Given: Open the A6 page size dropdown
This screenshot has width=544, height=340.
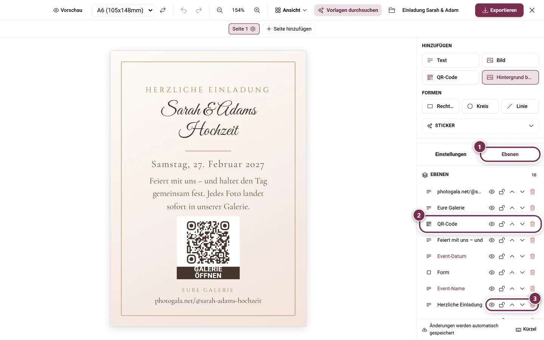Looking at the screenshot, I should coord(123,10).
